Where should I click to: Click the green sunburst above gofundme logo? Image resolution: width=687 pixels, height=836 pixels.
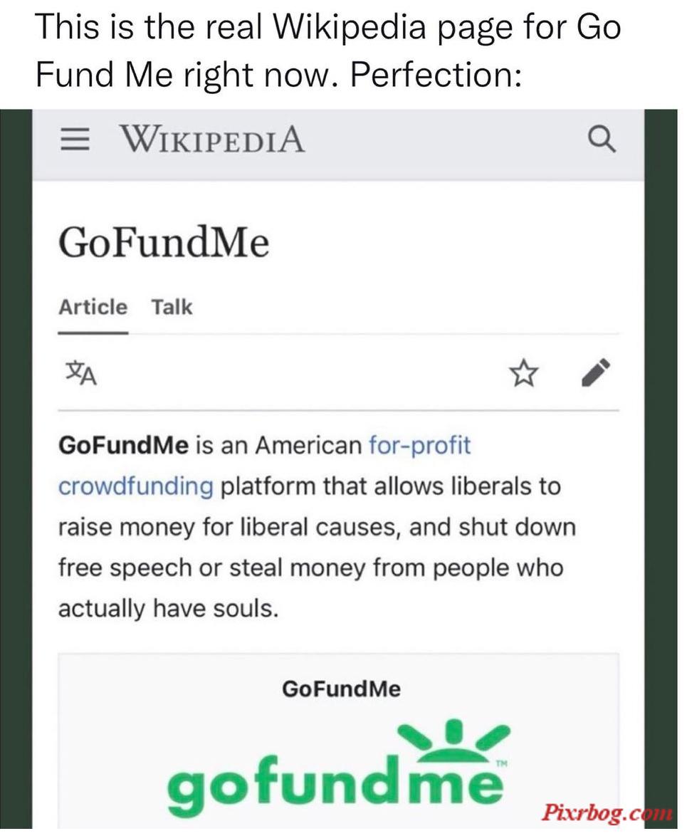455,738
